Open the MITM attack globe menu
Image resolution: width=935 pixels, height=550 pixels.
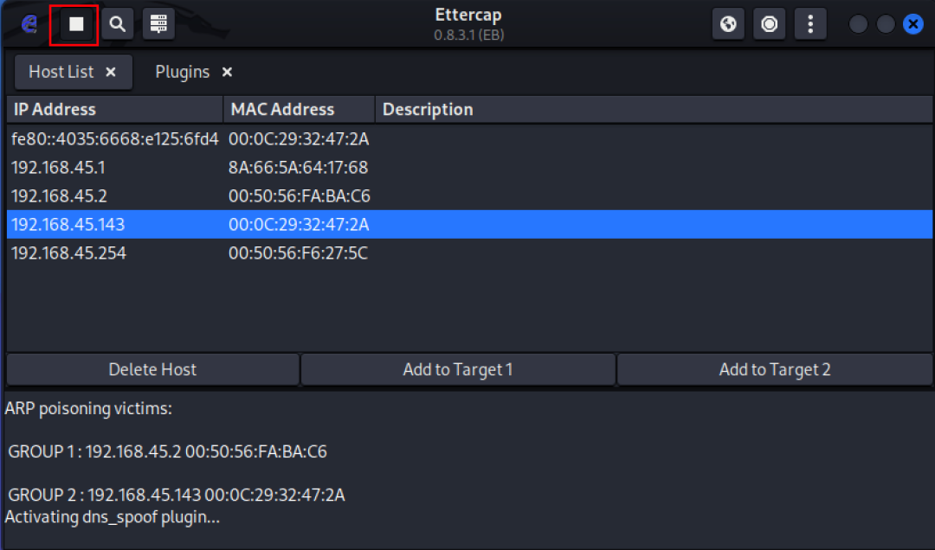(727, 23)
